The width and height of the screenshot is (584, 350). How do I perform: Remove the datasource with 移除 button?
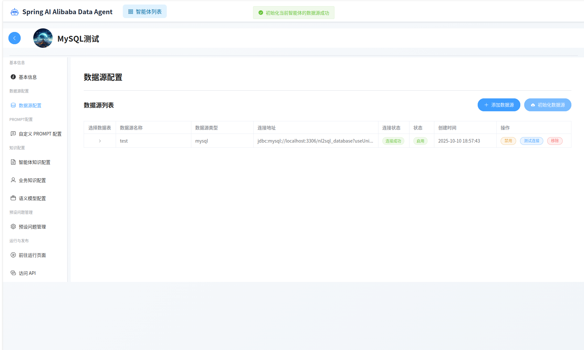point(555,141)
